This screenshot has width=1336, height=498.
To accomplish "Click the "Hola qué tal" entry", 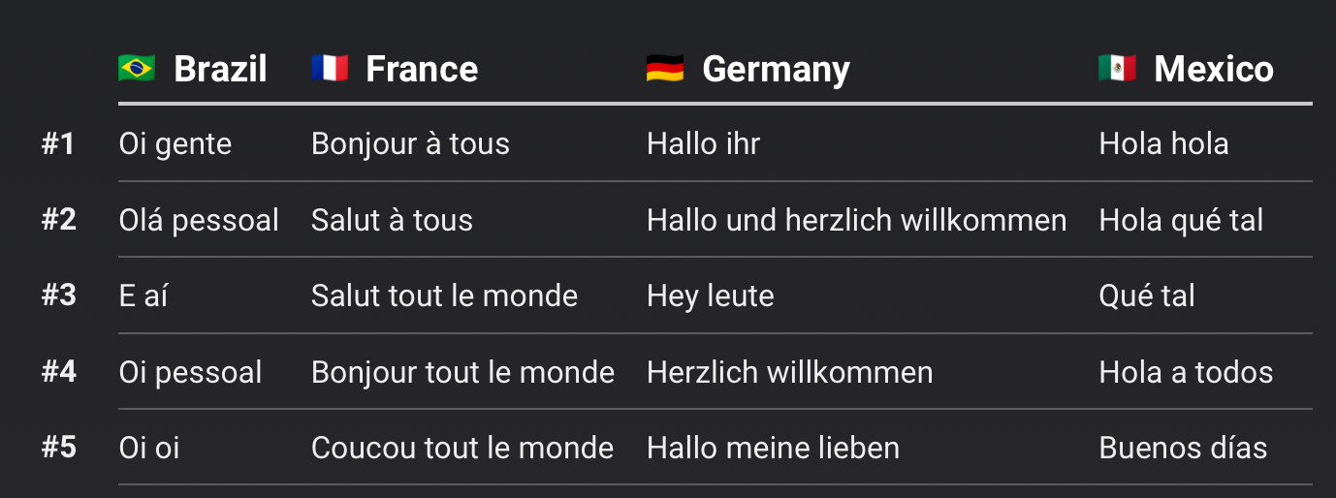I will click(x=1181, y=220).
